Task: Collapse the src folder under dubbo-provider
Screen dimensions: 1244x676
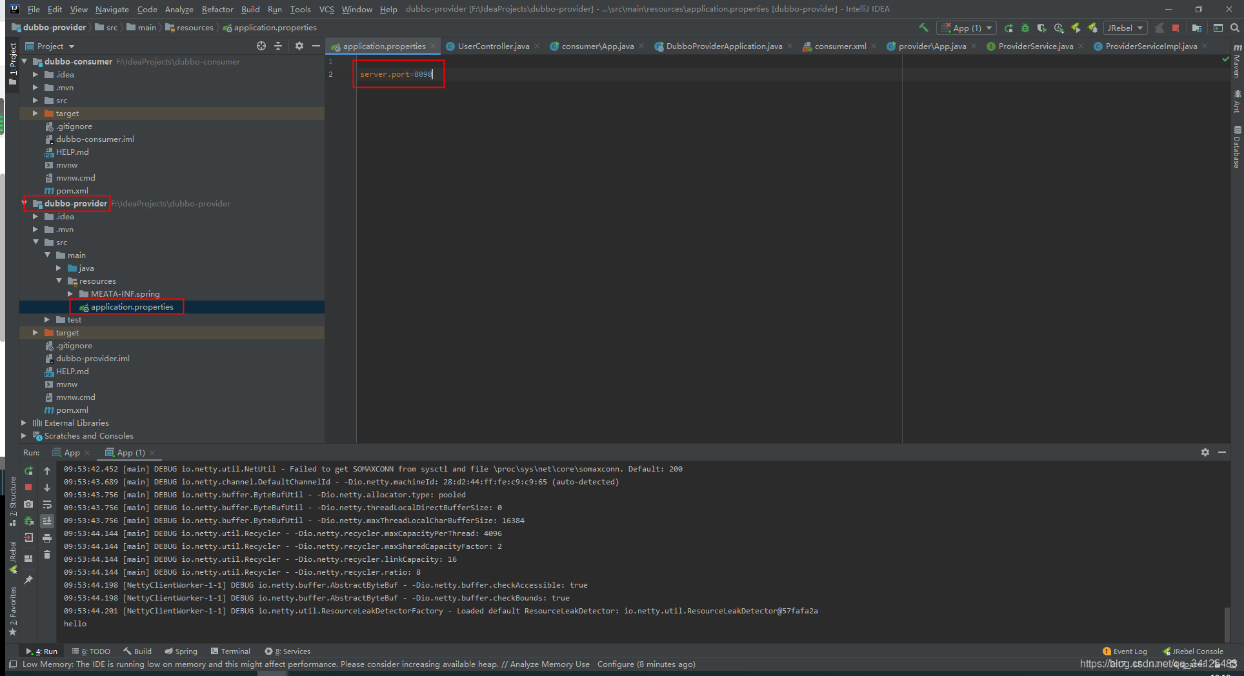Action: click(x=35, y=242)
